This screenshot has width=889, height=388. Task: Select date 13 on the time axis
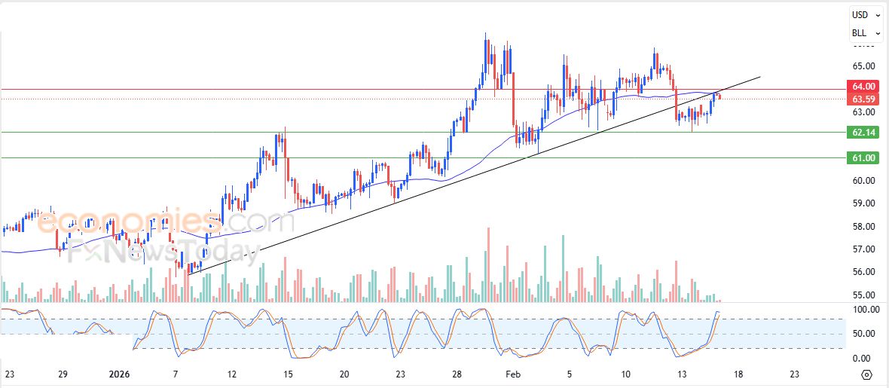click(x=681, y=374)
